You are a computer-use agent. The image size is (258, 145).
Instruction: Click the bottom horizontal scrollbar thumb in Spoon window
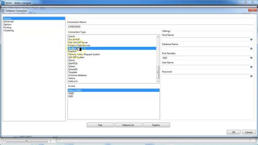pos(27,141)
